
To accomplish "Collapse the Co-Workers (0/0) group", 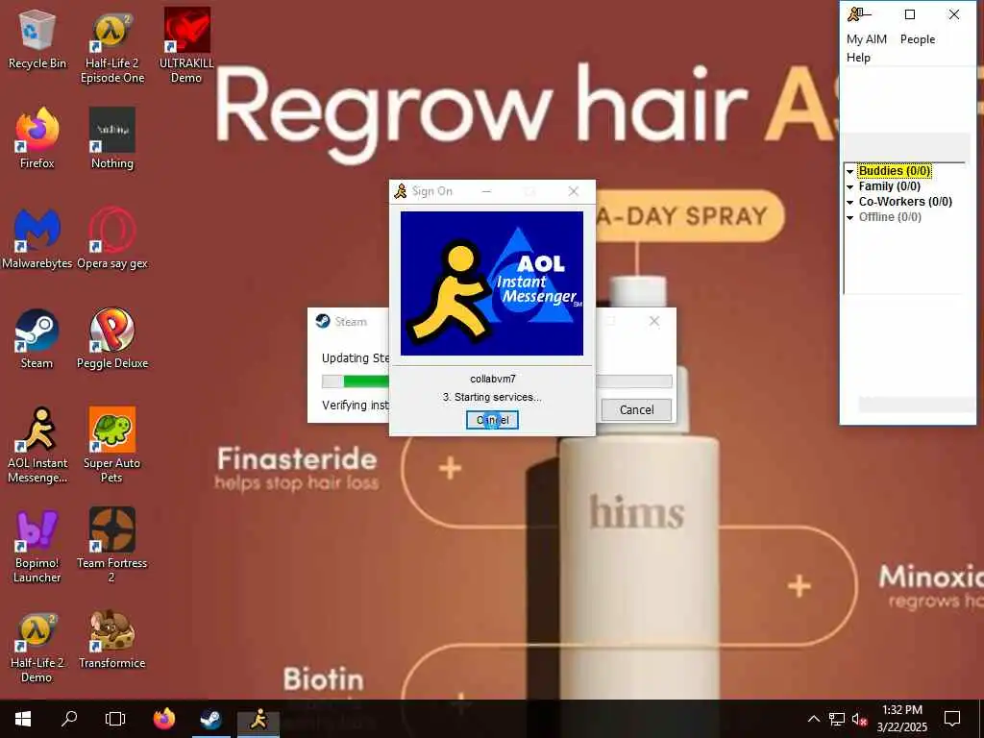I will tap(849, 202).
